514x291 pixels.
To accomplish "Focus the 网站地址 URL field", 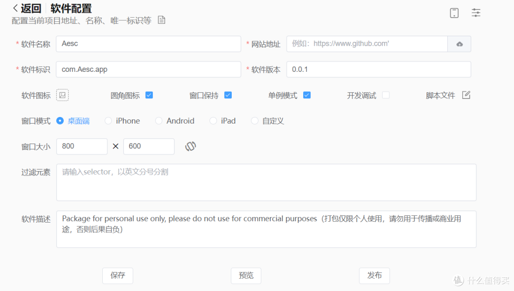I will click(x=367, y=44).
